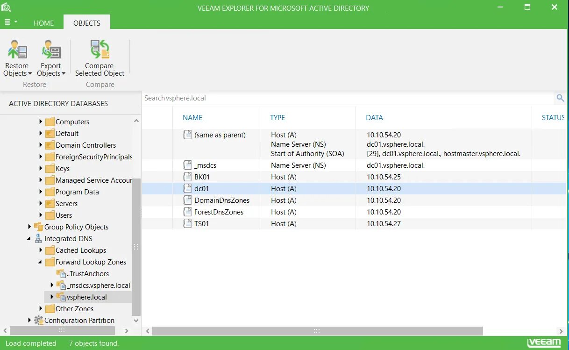Image resolution: width=569 pixels, height=350 pixels.
Task: Click the Servers OU icon
Action: [50, 204]
